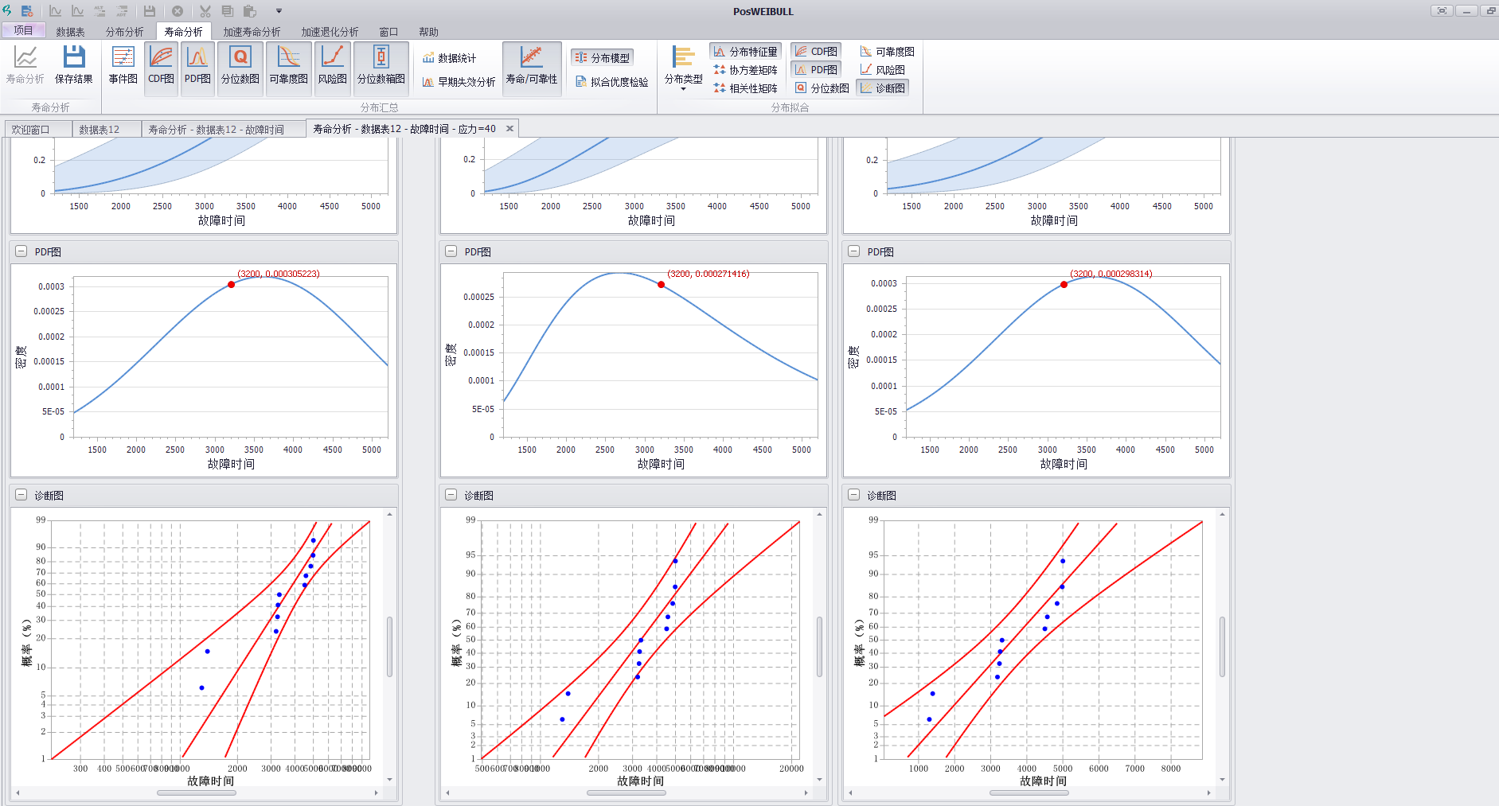Screen dimensions: 1499x806
Task: Click 风险图 in 分布拟合 group
Action: [x=882, y=70]
